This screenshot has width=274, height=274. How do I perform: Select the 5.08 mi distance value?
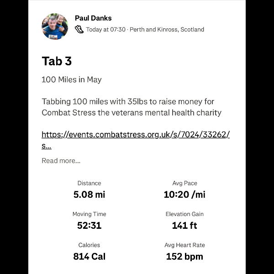coord(90,195)
